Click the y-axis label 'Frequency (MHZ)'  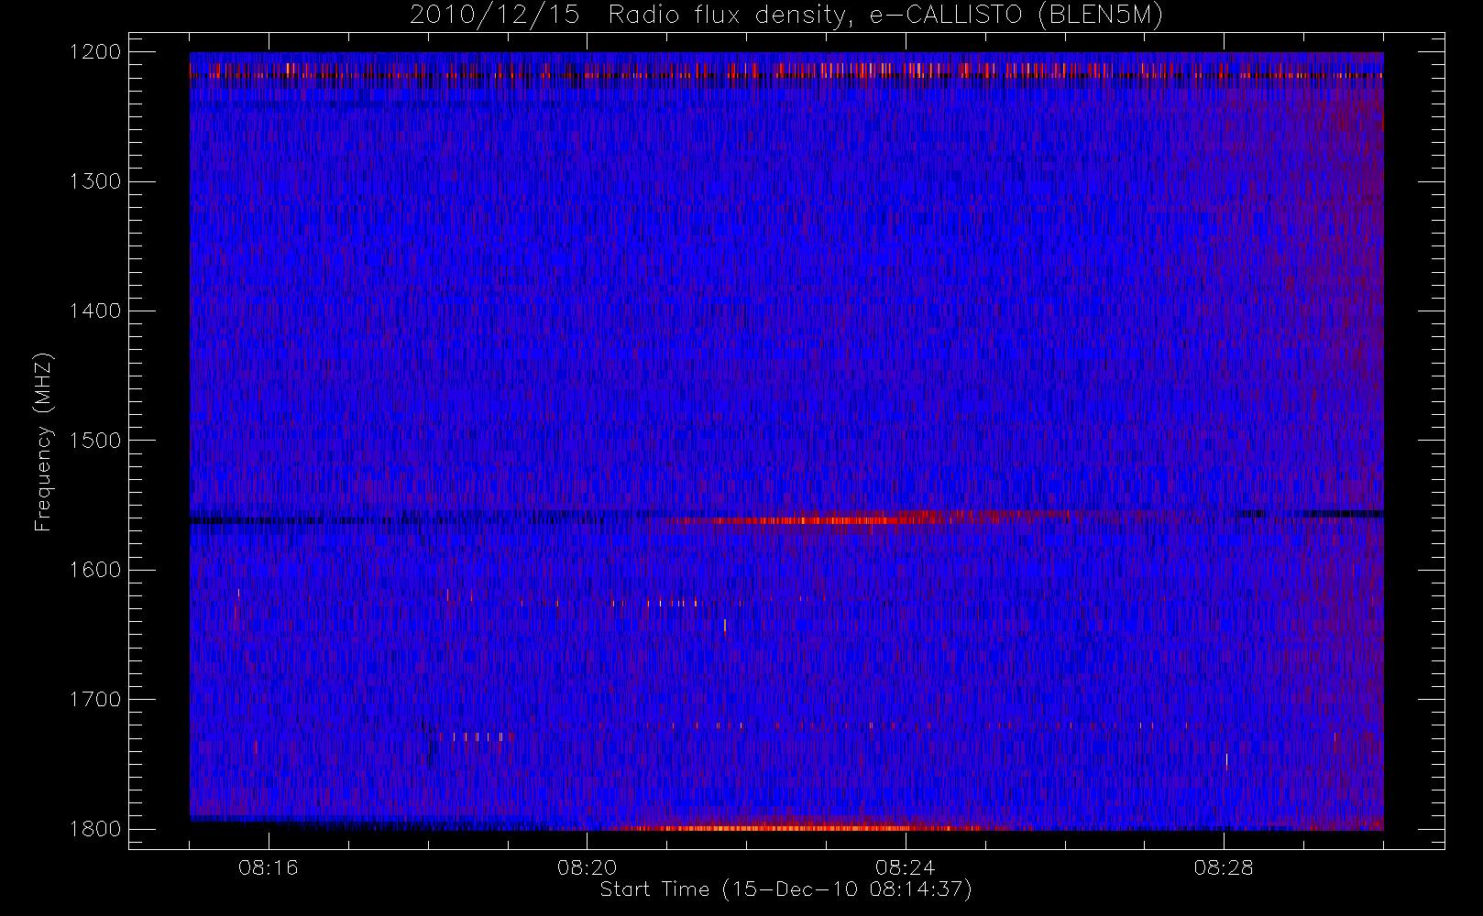coord(43,442)
